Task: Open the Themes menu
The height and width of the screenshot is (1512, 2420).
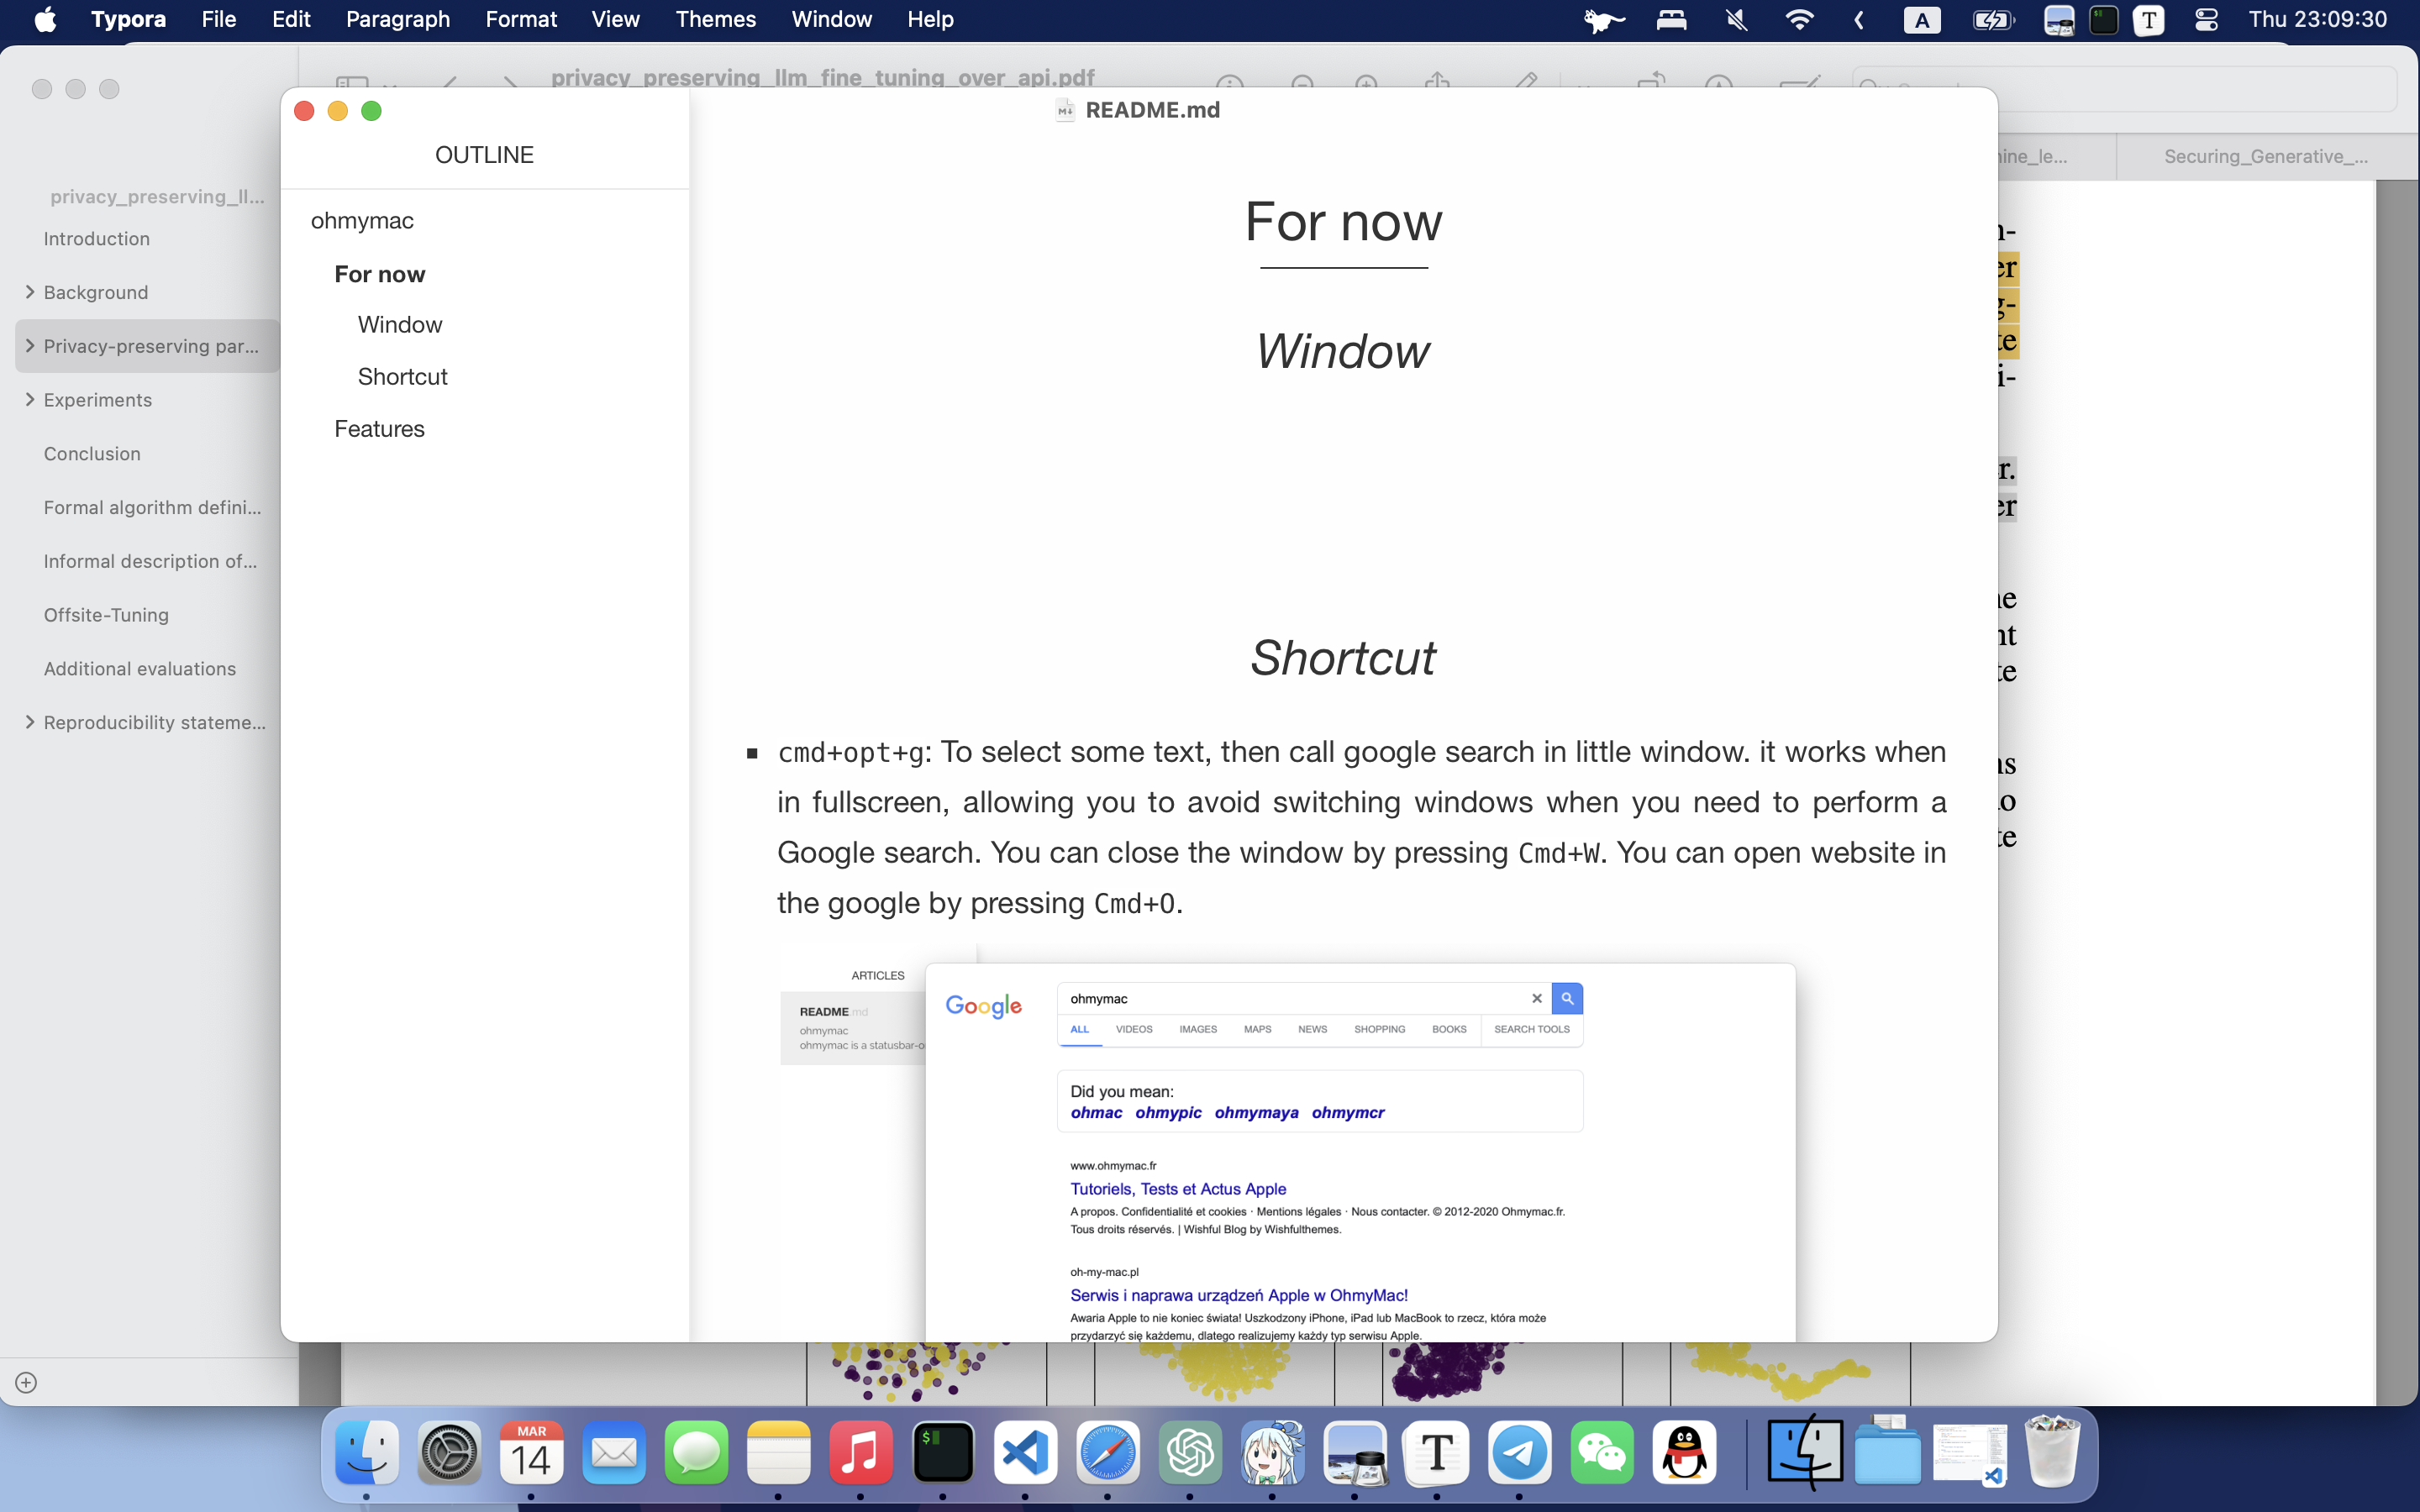Action: (x=715, y=19)
